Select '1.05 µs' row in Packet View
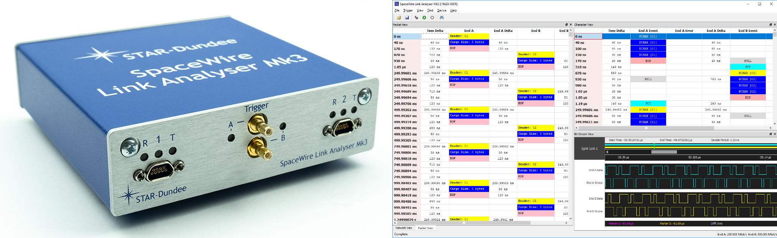The width and height of the screenshot is (777, 238). click(480, 67)
